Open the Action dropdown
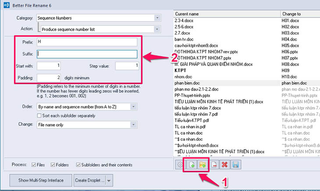The image size is (320, 191). click(157, 29)
